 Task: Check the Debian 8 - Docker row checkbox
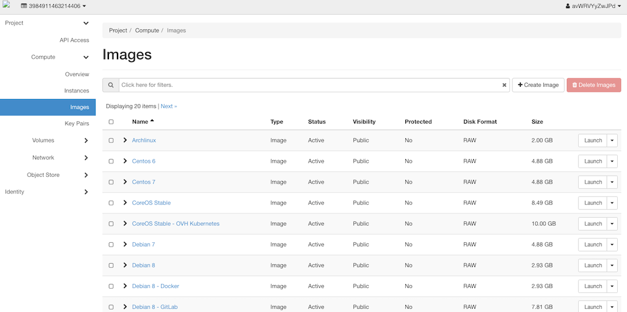pos(111,286)
